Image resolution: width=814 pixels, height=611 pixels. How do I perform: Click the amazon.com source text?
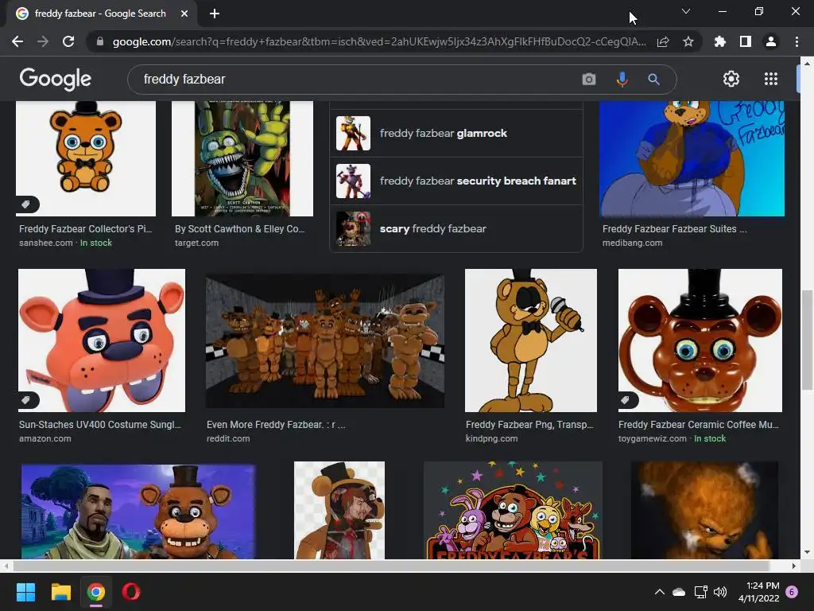[x=45, y=438]
